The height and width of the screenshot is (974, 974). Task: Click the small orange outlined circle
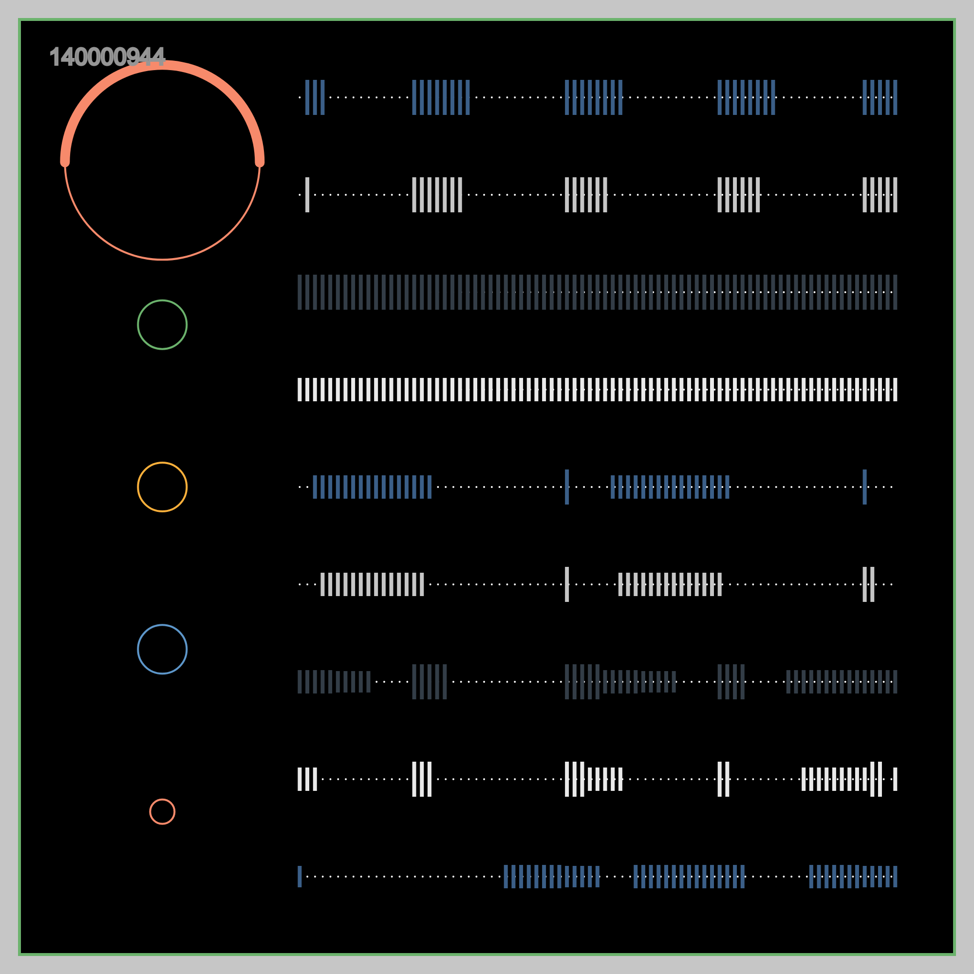click(x=162, y=487)
